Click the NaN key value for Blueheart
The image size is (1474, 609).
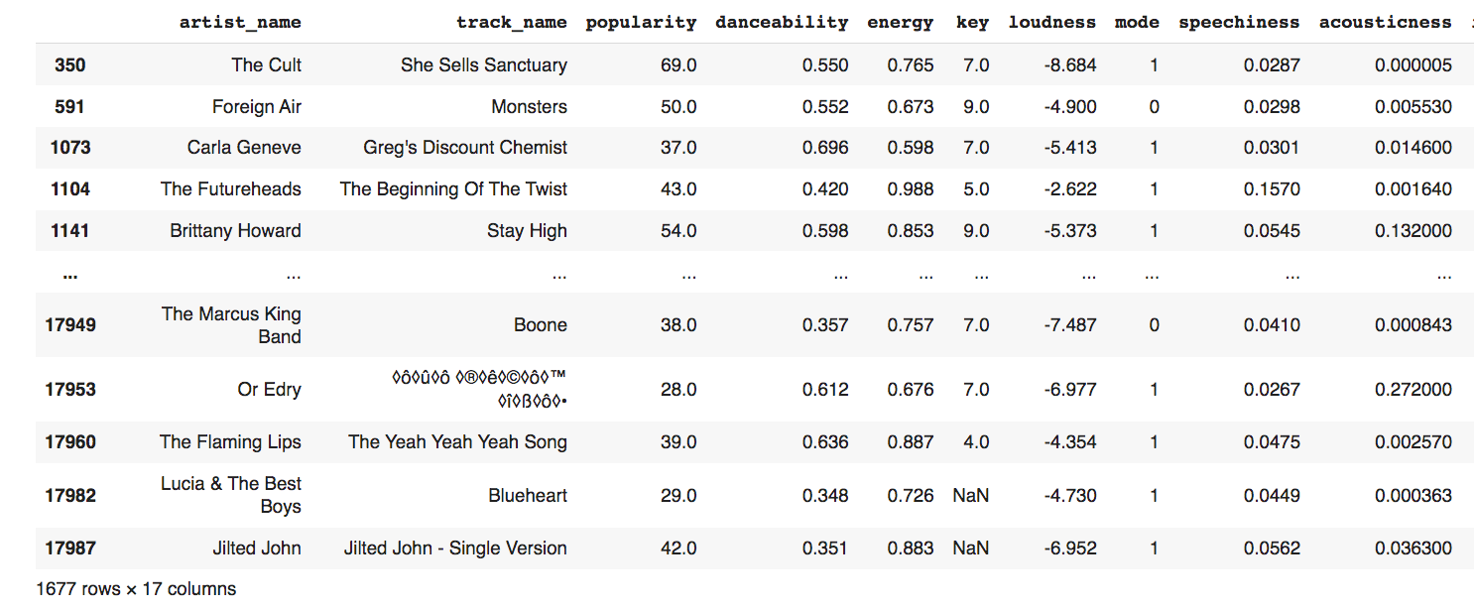pyautogui.click(x=971, y=495)
